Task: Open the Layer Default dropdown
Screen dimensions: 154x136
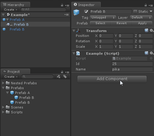Action: pos(141,18)
